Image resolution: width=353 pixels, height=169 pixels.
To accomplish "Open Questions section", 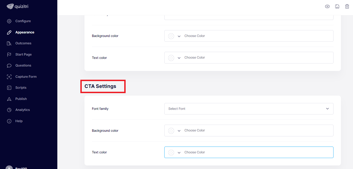I will pos(23,65).
